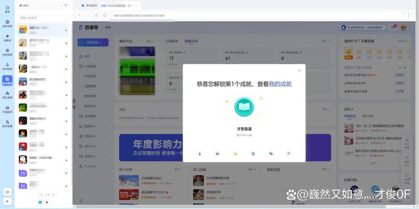Open the 切换 dropdown beside 百家号

pos(109,27)
